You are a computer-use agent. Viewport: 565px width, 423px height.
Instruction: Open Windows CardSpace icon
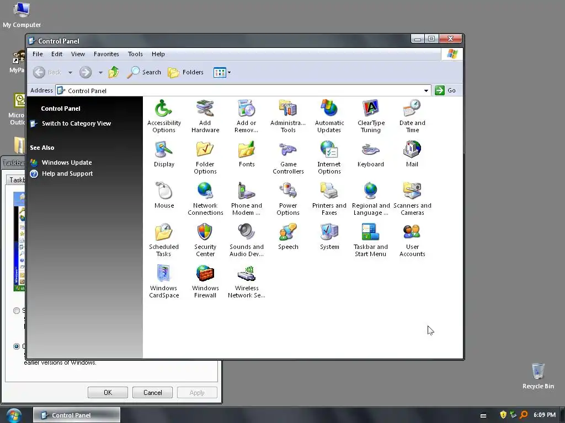pos(163,281)
